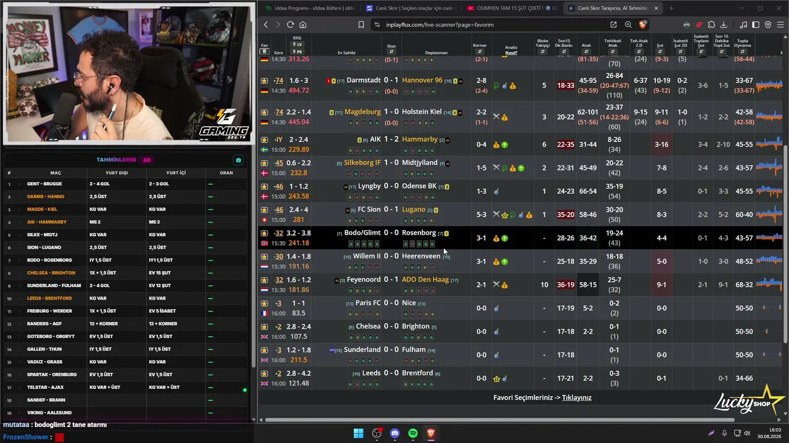Sort by the Tehlikeli Atak column arrows
The height and width of the screenshot is (443, 789).
coord(613,52)
